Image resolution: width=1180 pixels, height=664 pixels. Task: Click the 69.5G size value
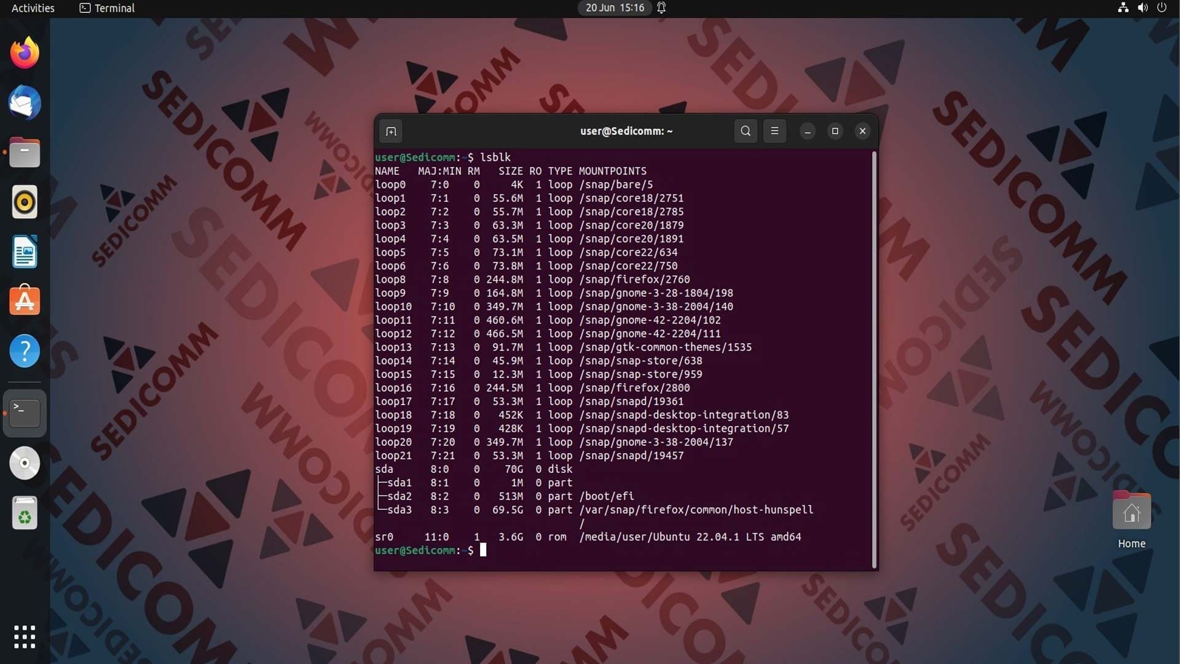(x=508, y=510)
